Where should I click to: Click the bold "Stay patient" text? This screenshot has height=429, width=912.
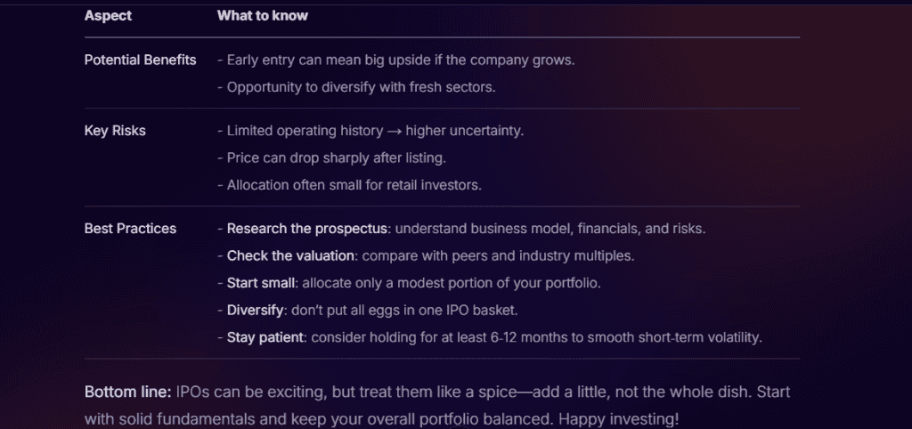[265, 337]
